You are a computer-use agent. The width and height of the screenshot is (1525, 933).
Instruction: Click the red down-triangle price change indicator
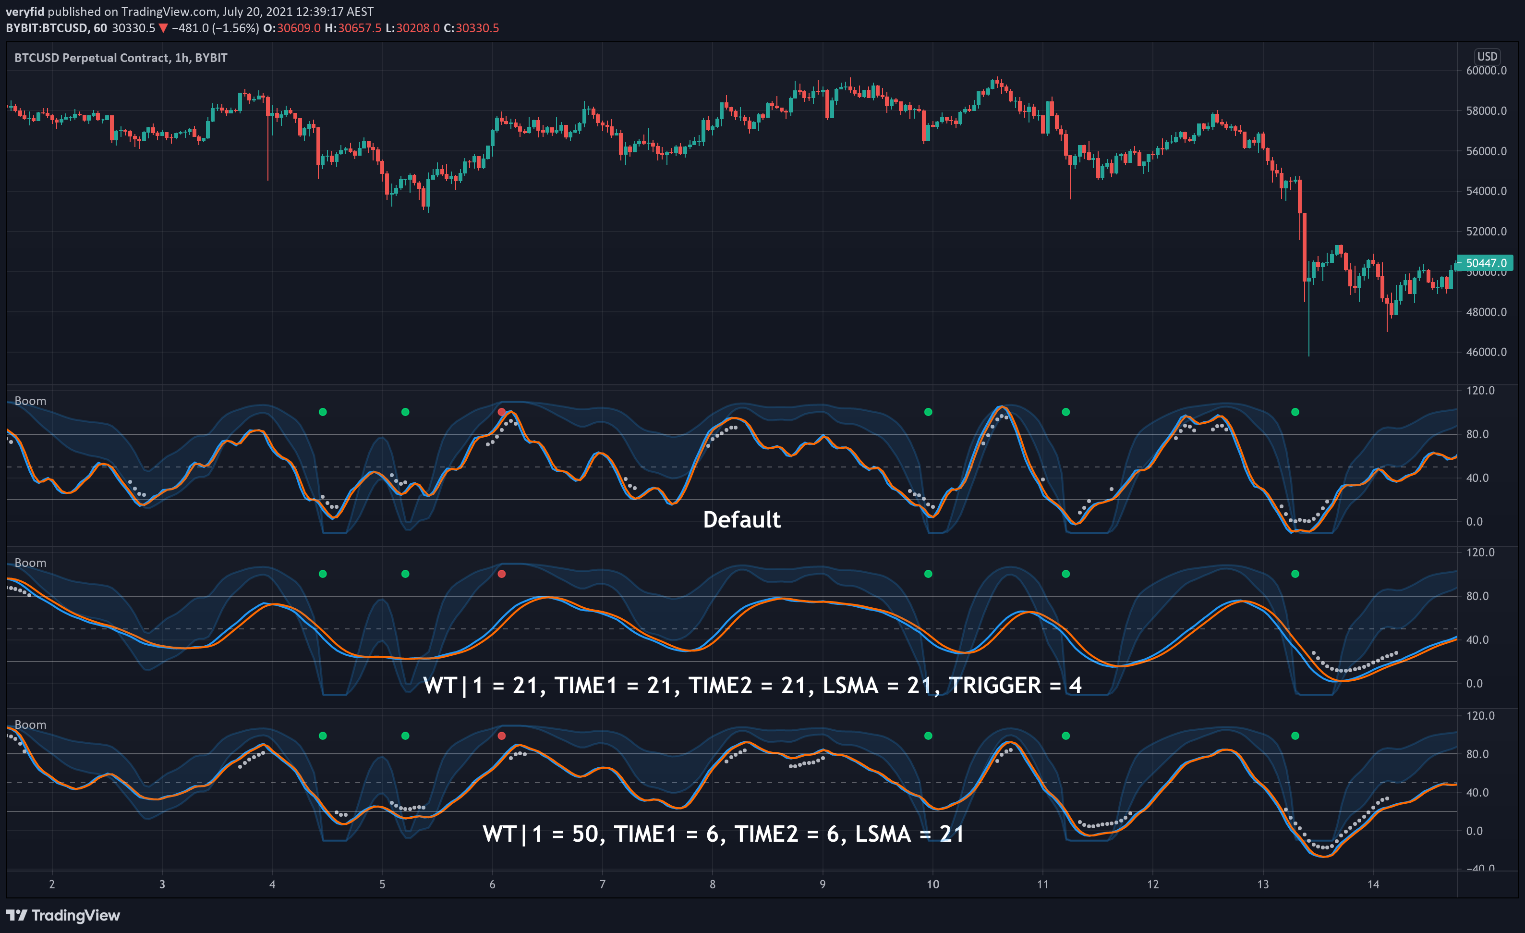tap(163, 28)
